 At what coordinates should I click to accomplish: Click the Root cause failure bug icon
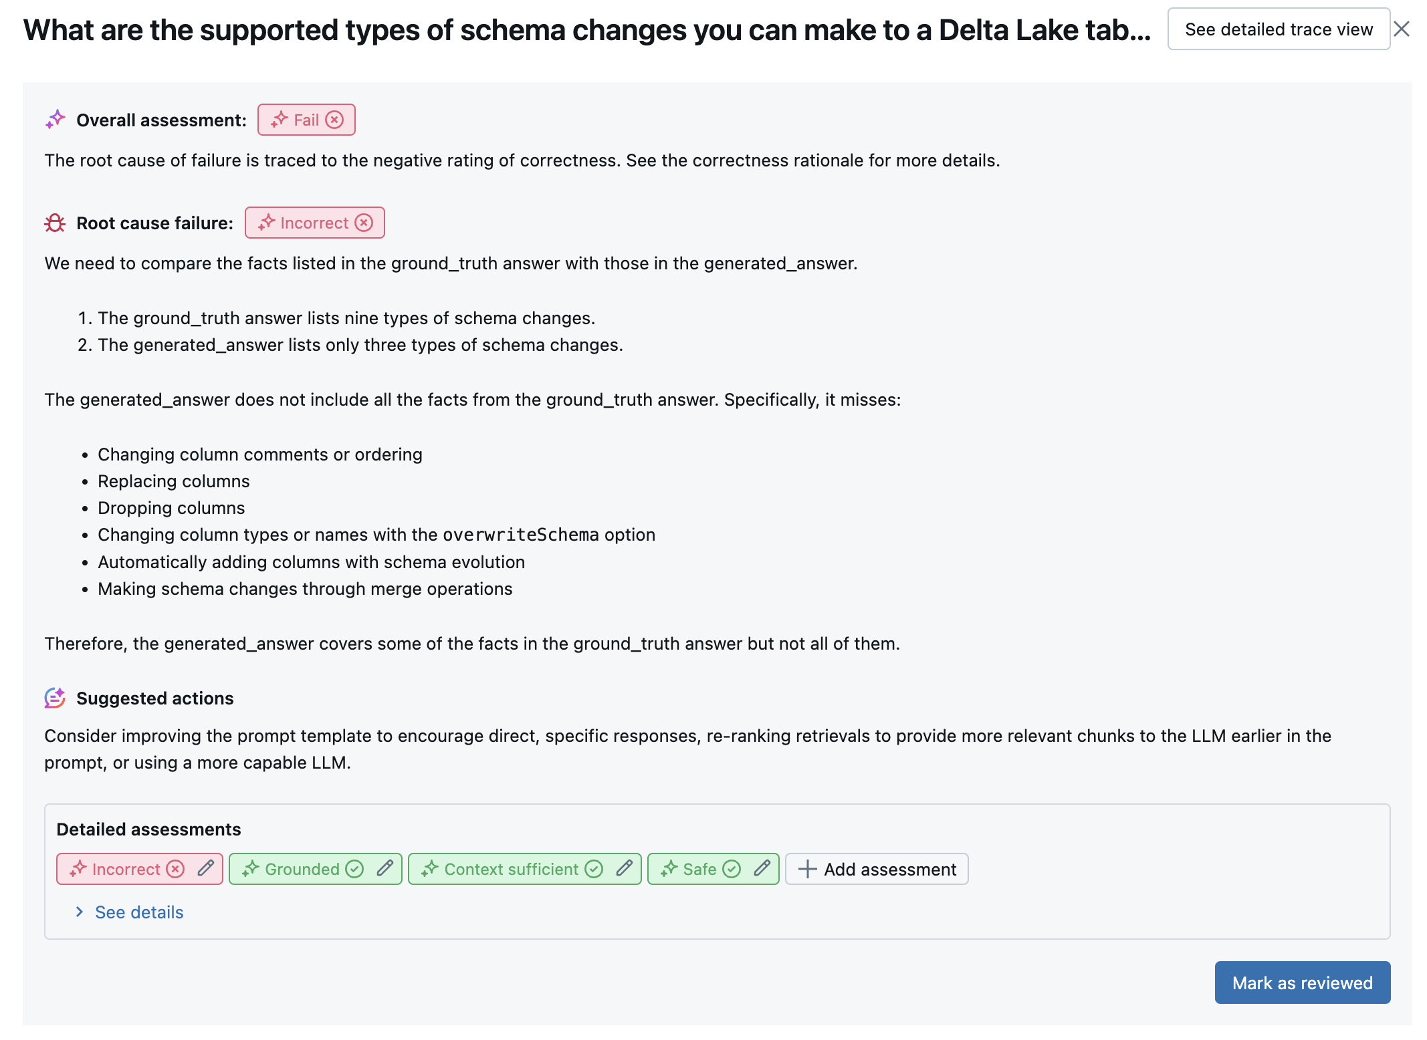coord(54,221)
